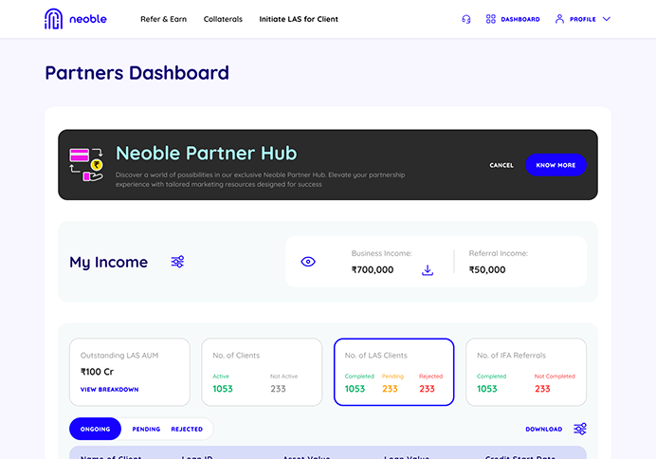The width and height of the screenshot is (656, 459).
Task: Click the profile user icon
Action: pyautogui.click(x=559, y=19)
